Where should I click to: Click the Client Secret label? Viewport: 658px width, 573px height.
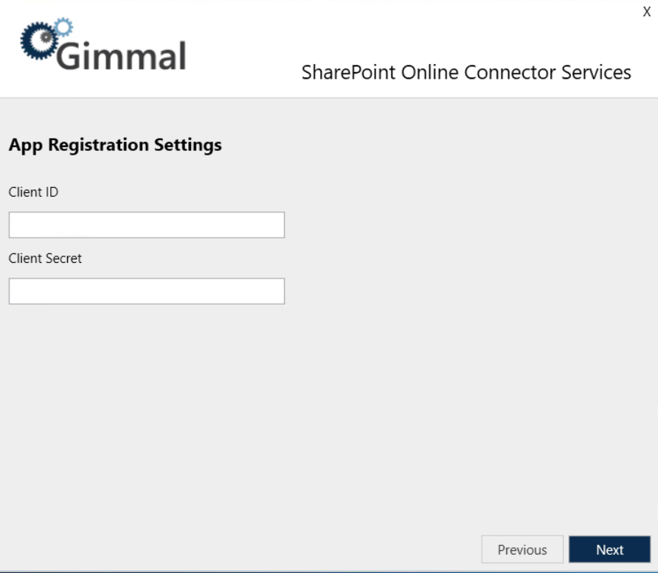[45, 259]
